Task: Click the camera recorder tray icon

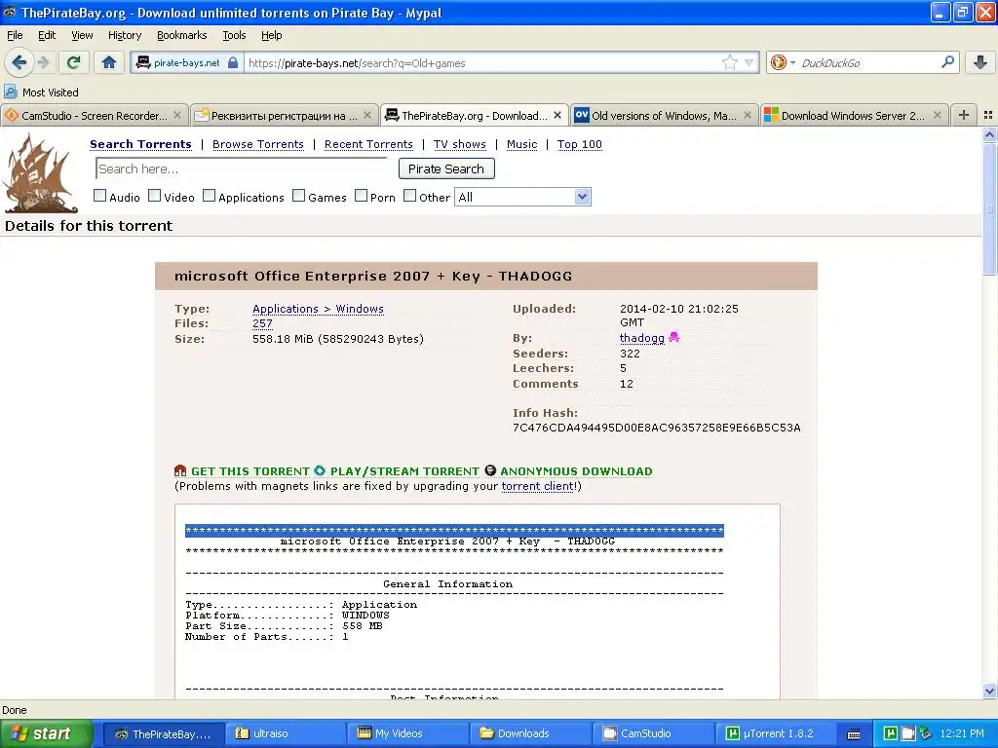Action: pyautogui.click(x=908, y=733)
